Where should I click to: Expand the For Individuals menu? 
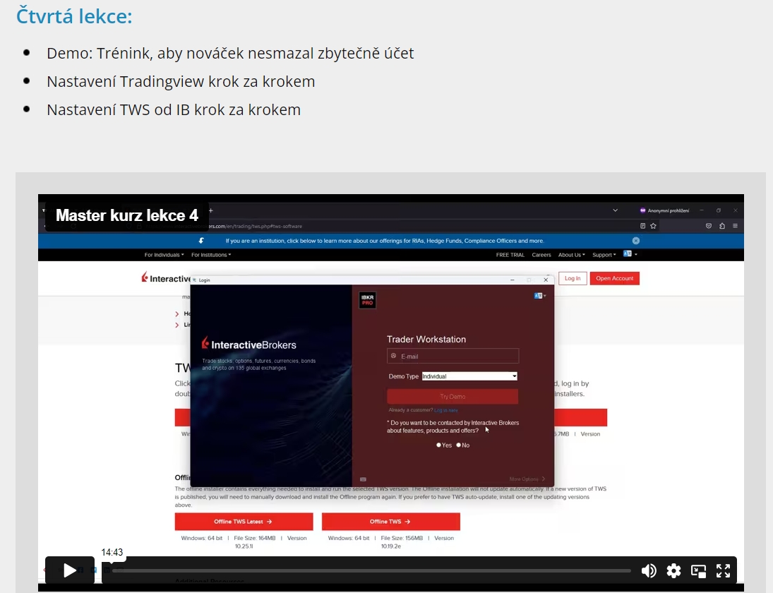[164, 255]
